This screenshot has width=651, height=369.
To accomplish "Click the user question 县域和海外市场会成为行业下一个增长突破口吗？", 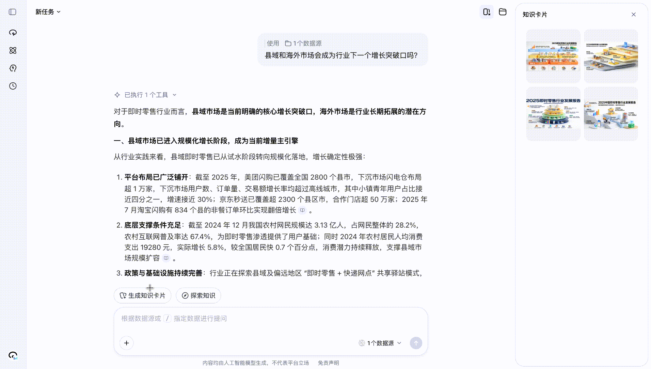I will tap(341, 55).
